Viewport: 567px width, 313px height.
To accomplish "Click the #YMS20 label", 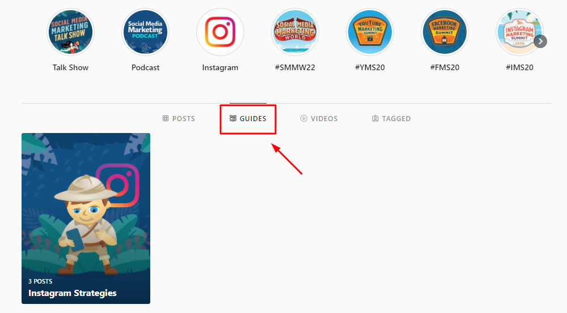I will pos(370,67).
